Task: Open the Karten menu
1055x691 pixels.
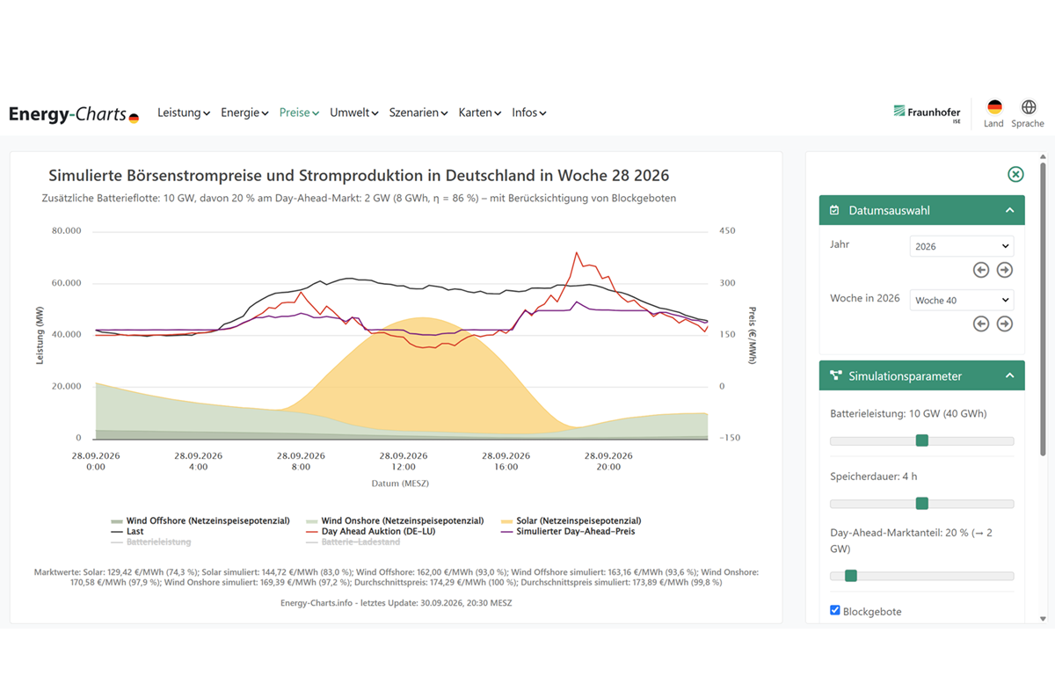Action: 480,113
